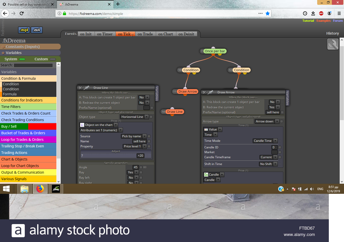Open the Time Mode dropdown (Candle Time)
The width and height of the screenshot is (344, 242).
tap(265, 141)
